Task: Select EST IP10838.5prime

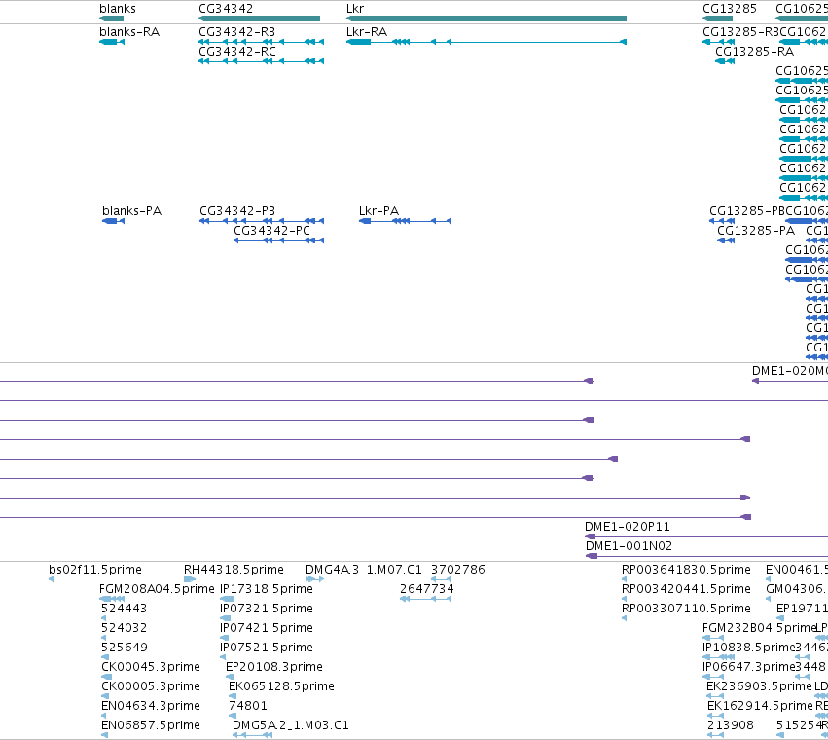Action: point(719,657)
